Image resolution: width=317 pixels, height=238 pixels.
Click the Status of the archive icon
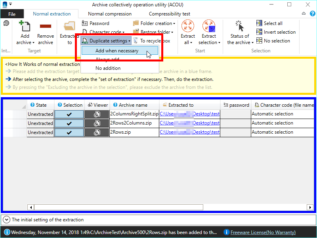tap(240, 27)
